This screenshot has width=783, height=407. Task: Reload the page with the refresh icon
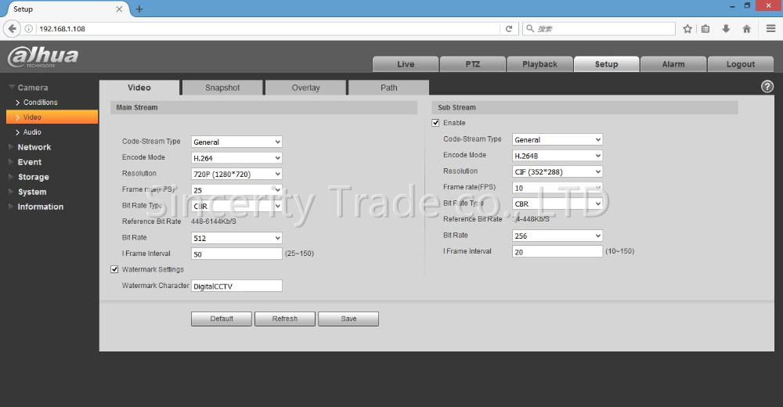coord(509,29)
